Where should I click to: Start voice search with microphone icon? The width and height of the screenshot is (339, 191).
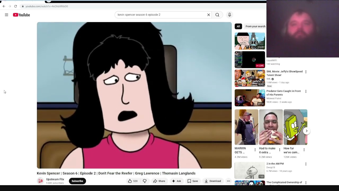(x=230, y=15)
